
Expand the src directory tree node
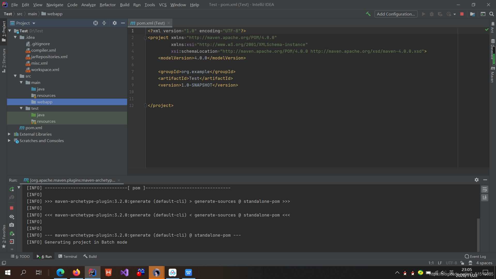(x=16, y=76)
